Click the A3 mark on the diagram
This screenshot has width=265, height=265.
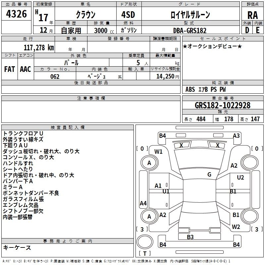coord(236,135)
